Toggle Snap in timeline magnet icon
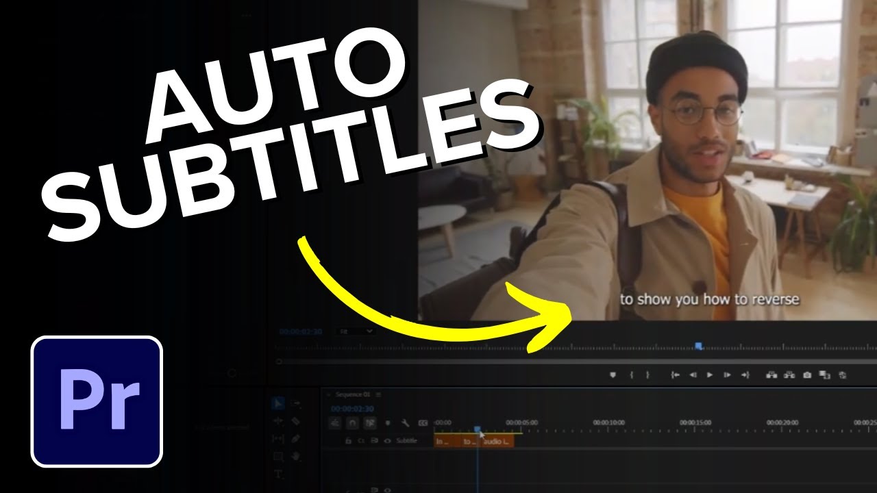 click(x=352, y=423)
